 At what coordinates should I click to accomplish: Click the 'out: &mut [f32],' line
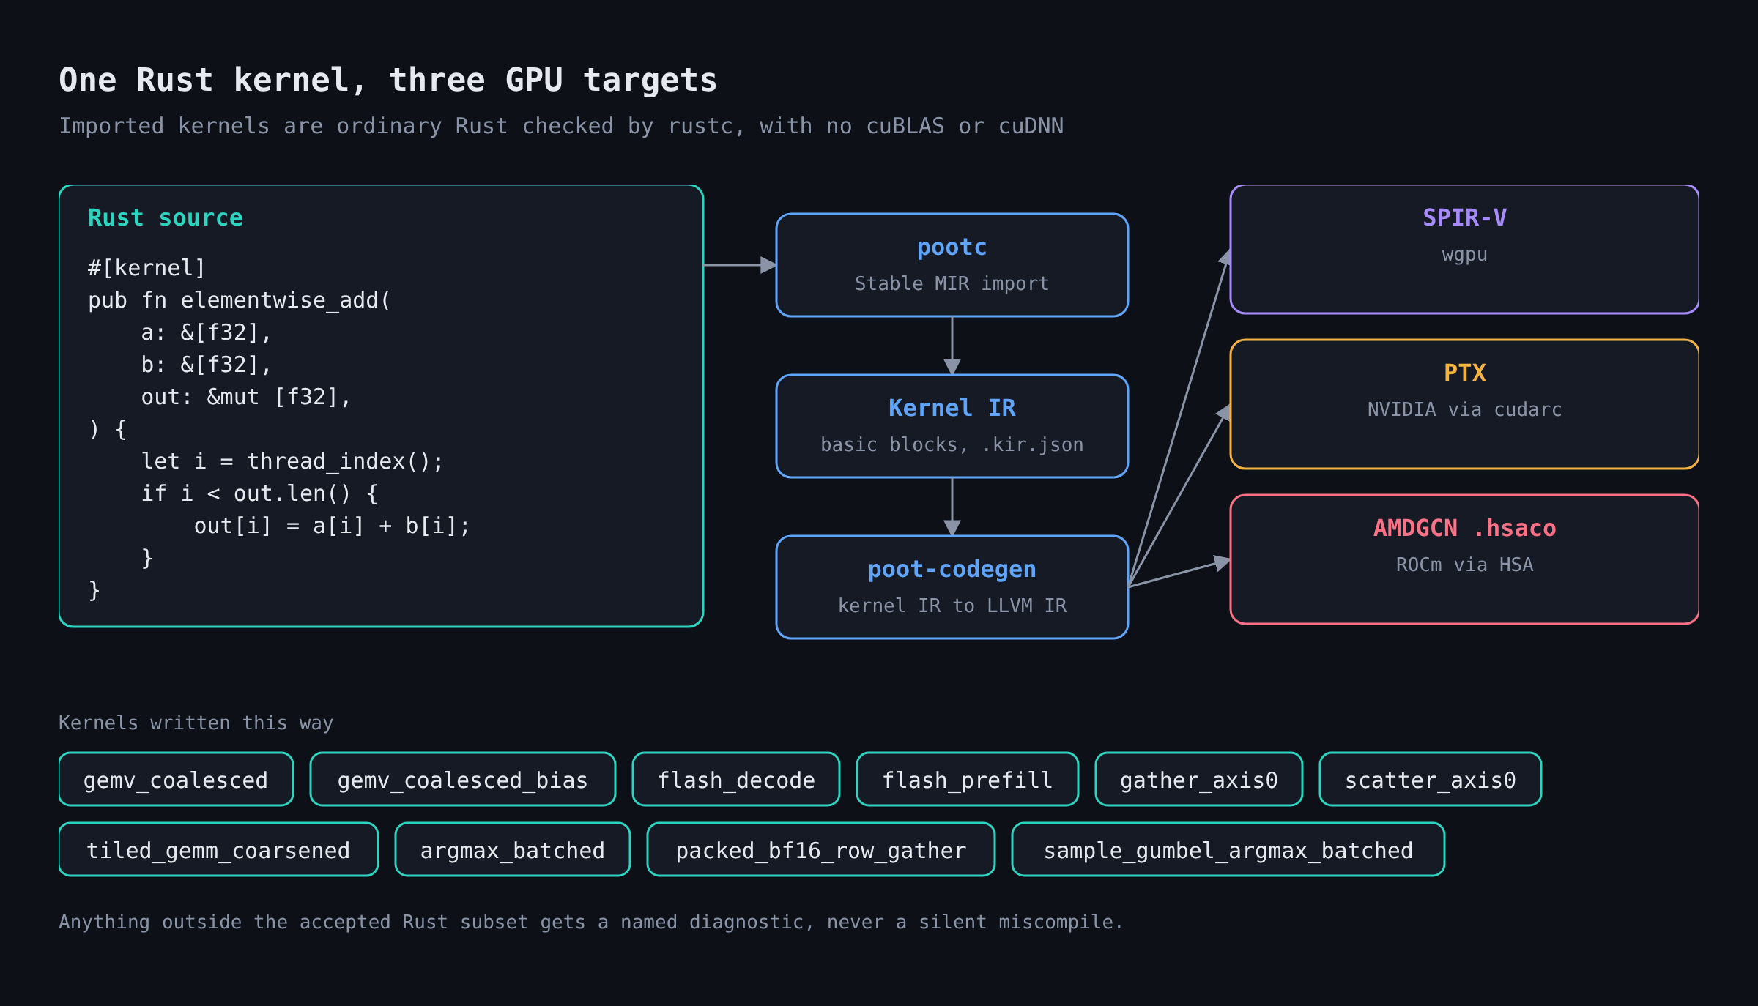246,397
